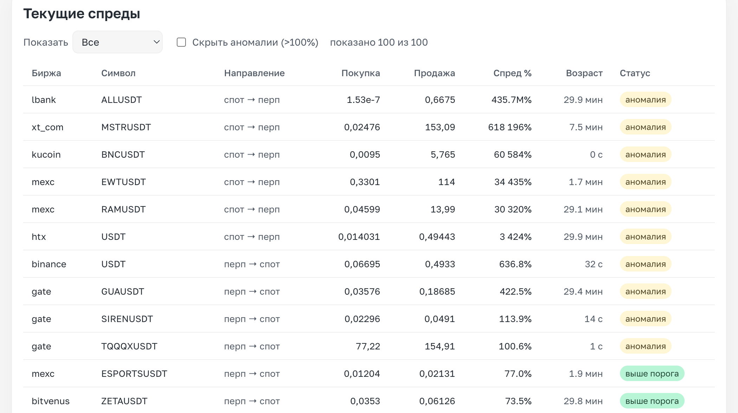The image size is (738, 413).
Task: Click the показано 100 из 100 counter text
Action: (379, 42)
